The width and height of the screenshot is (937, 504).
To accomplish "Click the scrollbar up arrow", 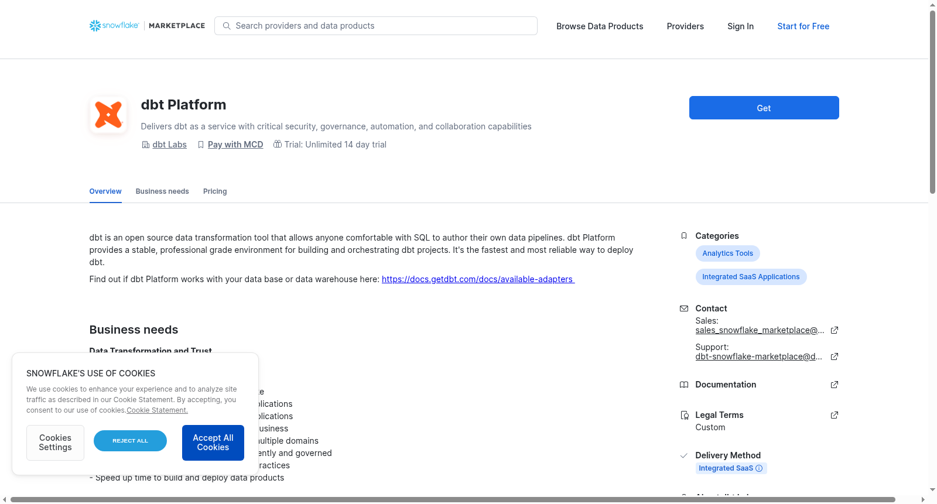I will 932,5.
